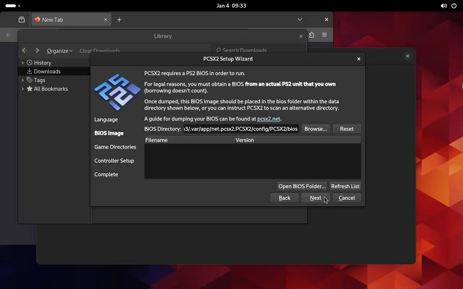Browse for a BIOS directory

[x=315, y=129]
